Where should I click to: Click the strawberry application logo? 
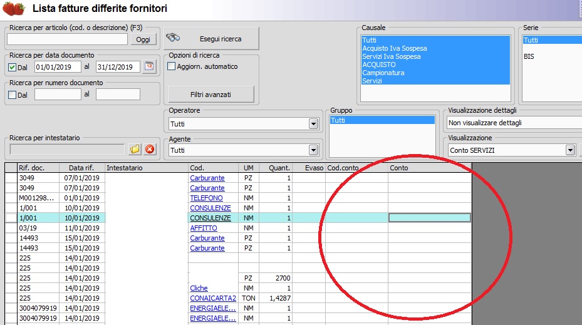click(x=14, y=9)
